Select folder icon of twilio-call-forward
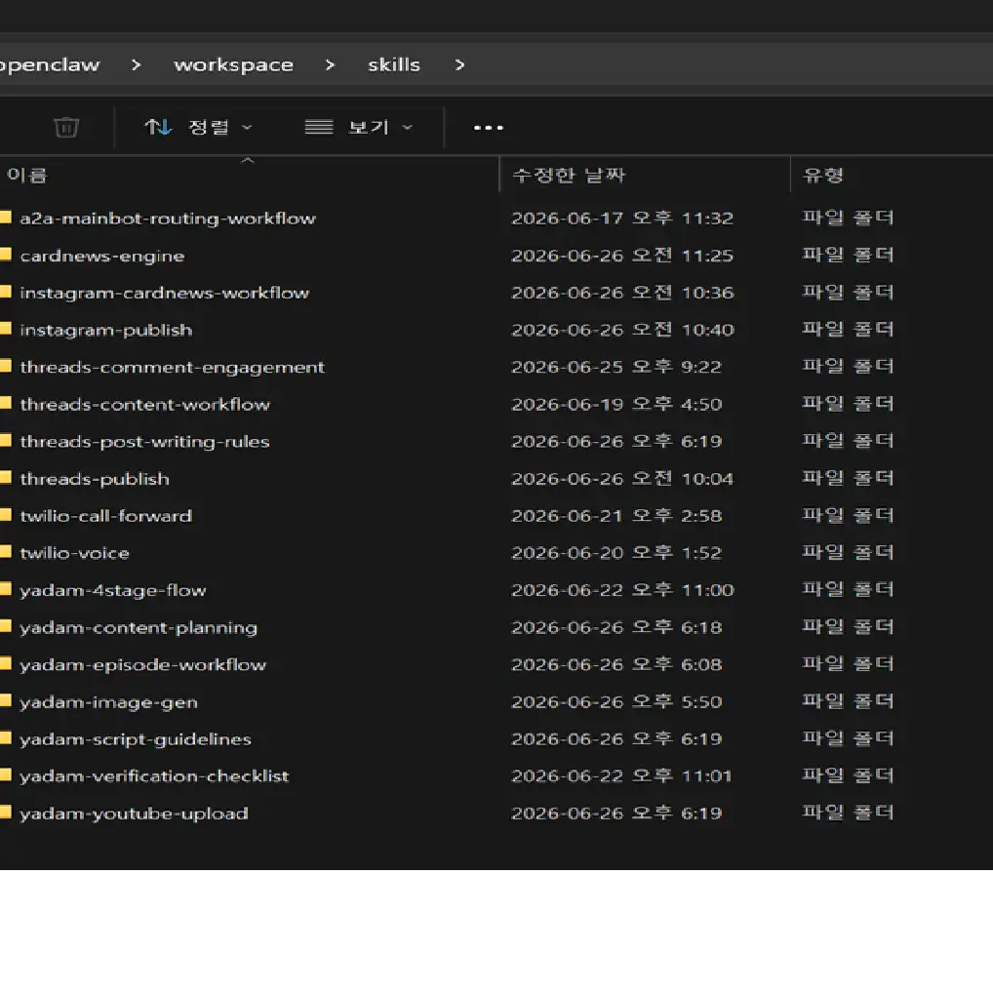Viewport: 993px width, 993px height. coord(6,515)
